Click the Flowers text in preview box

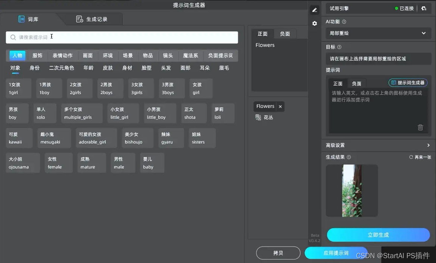(x=265, y=45)
